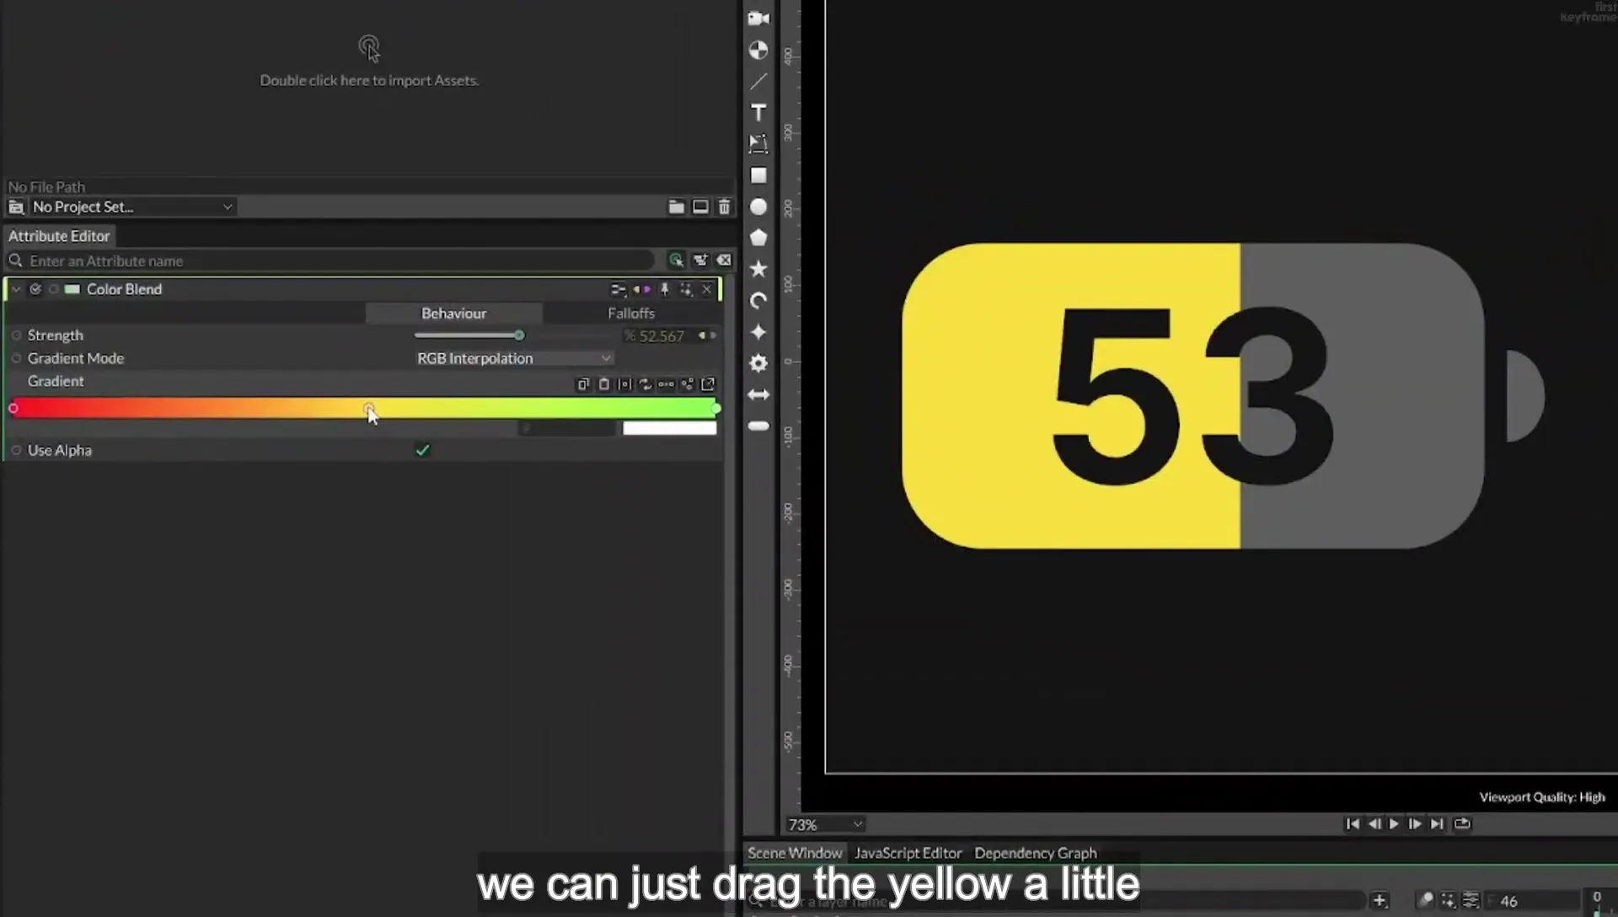Switch to the Falloffs tab
Viewport: 1618px width, 917px height.
[x=631, y=314]
